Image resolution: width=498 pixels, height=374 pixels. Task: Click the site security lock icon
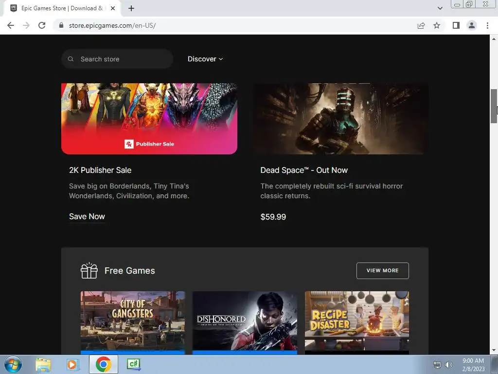pyautogui.click(x=61, y=25)
